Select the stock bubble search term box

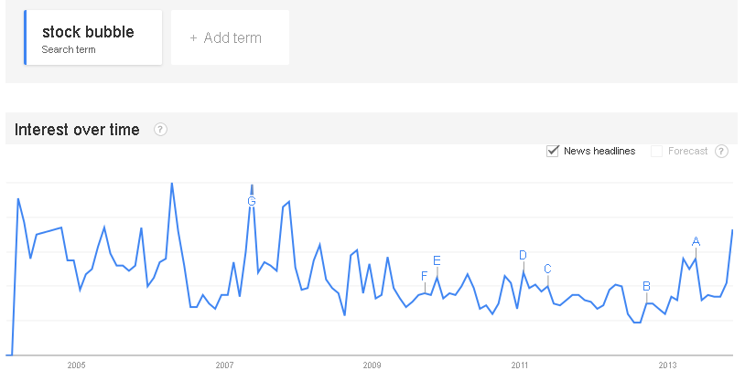(93, 37)
